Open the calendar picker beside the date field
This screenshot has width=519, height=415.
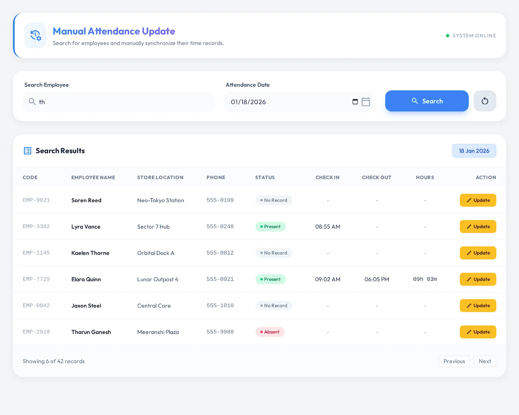point(366,101)
